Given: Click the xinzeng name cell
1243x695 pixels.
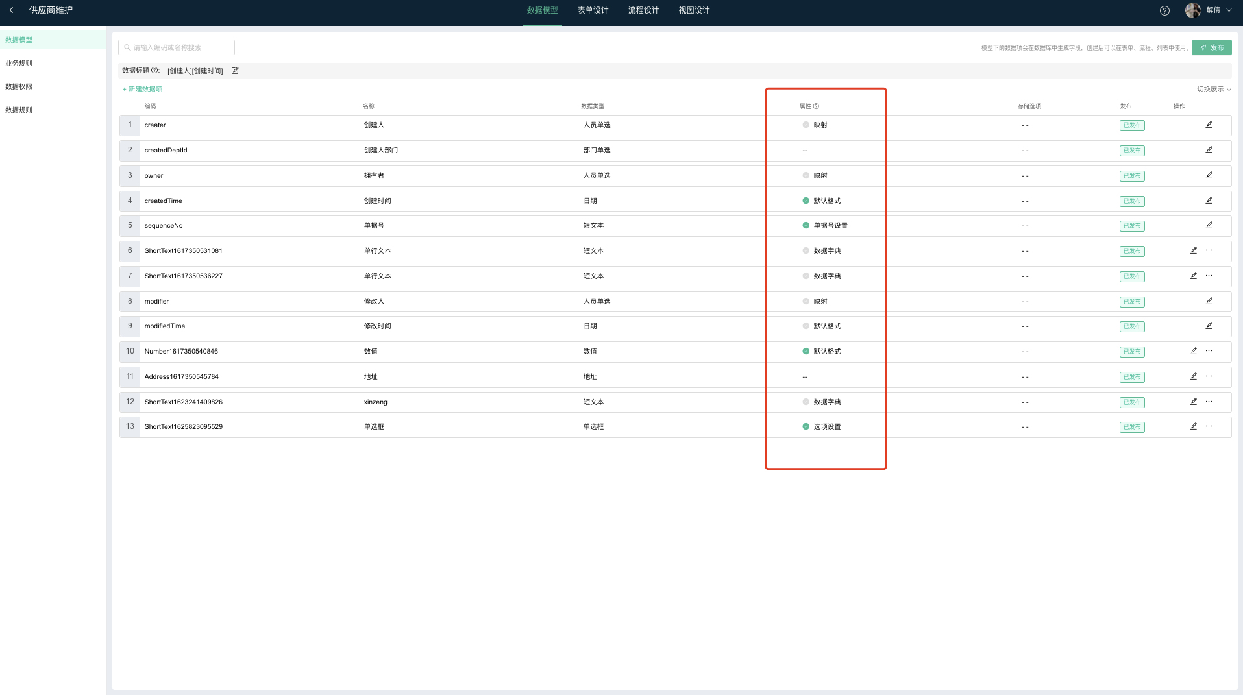Looking at the screenshot, I should 376,402.
